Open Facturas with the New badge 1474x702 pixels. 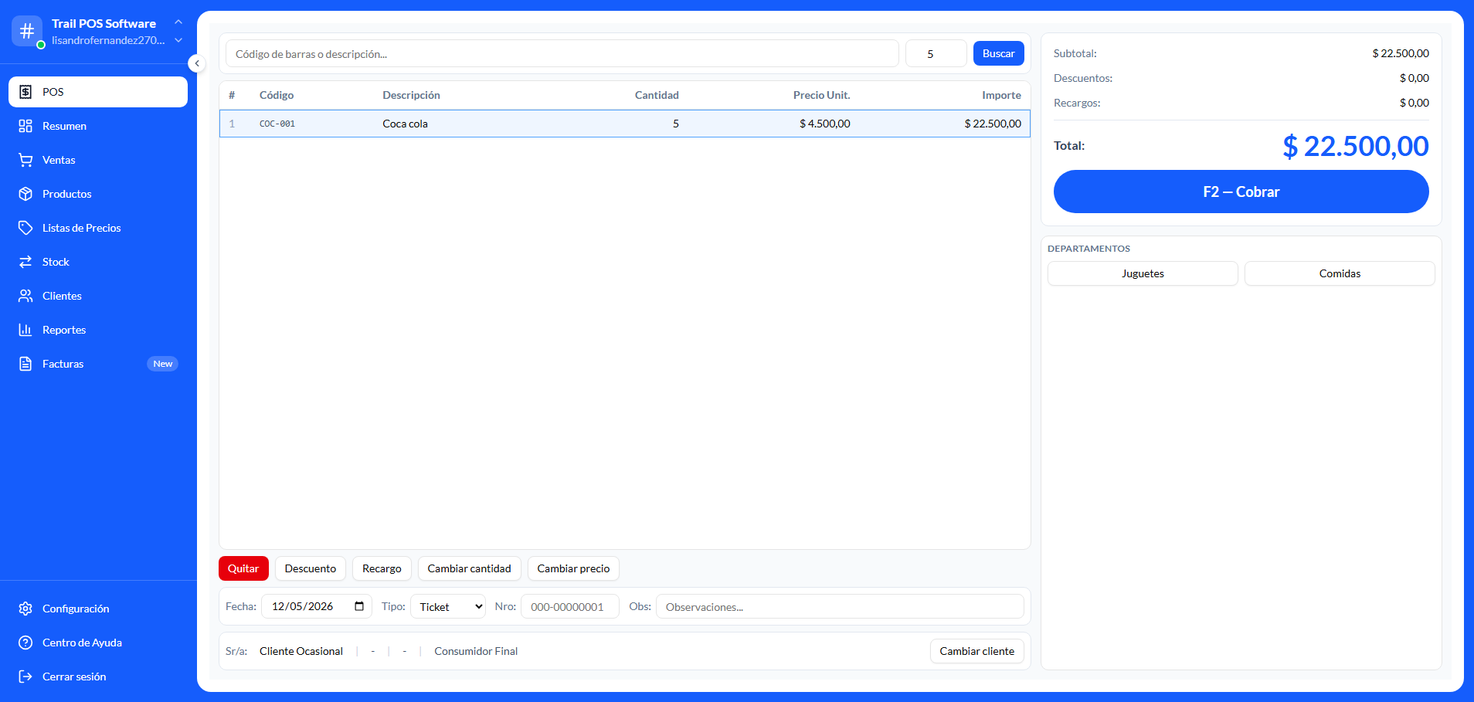click(98, 364)
